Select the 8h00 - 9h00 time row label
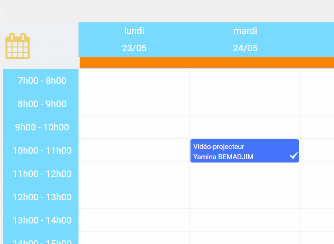The image size is (334, 244). pyautogui.click(x=42, y=104)
